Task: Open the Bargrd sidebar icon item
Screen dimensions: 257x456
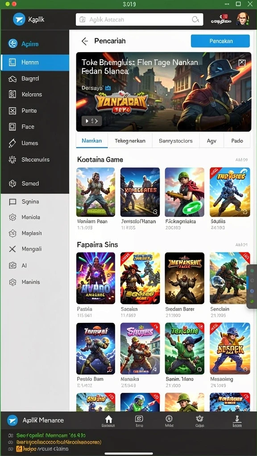Action: point(12,78)
